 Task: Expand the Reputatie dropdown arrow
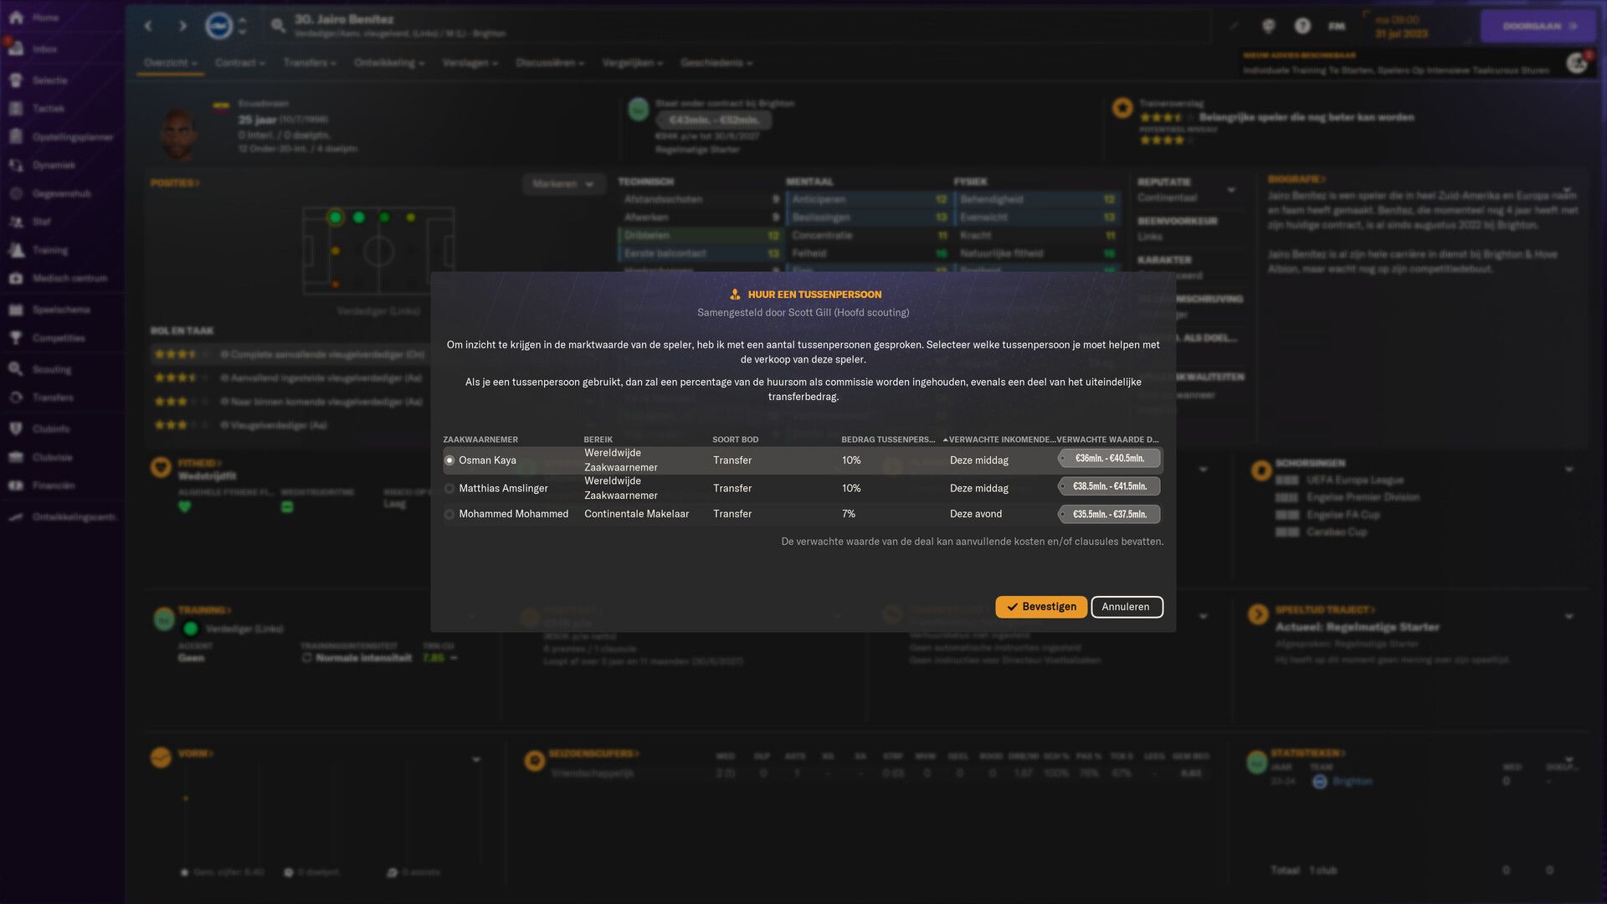pos(1231,190)
